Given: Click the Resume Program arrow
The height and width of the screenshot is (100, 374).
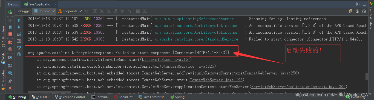Looking at the screenshot, I should (x=10, y=20).
